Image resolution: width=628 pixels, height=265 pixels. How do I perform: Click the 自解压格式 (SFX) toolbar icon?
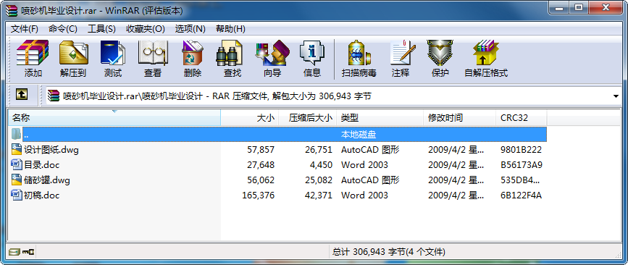click(x=486, y=53)
